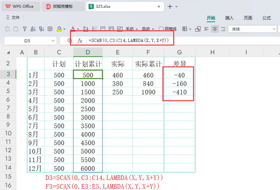Select column H header
280x190 pixels.
click(212, 52)
